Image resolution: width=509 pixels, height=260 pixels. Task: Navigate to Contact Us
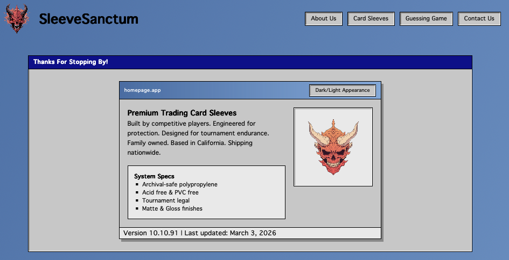(x=479, y=19)
